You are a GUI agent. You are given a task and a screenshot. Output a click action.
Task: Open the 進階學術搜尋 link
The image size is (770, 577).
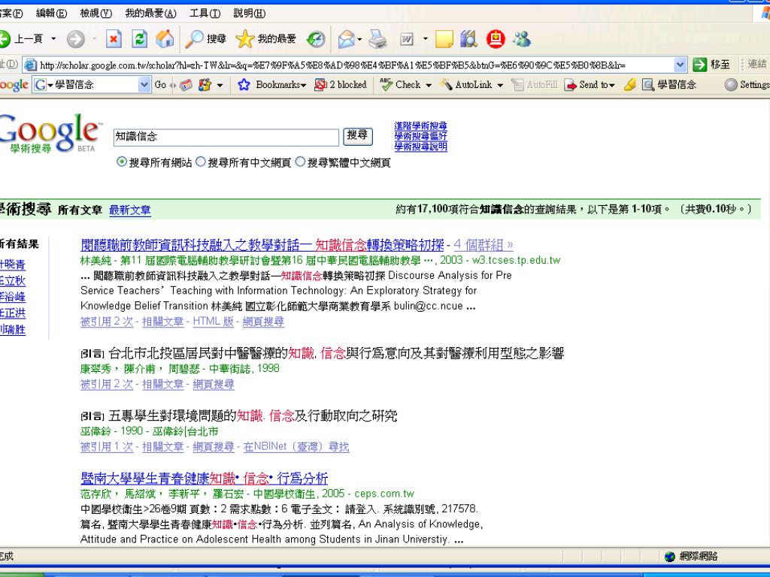(420, 126)
